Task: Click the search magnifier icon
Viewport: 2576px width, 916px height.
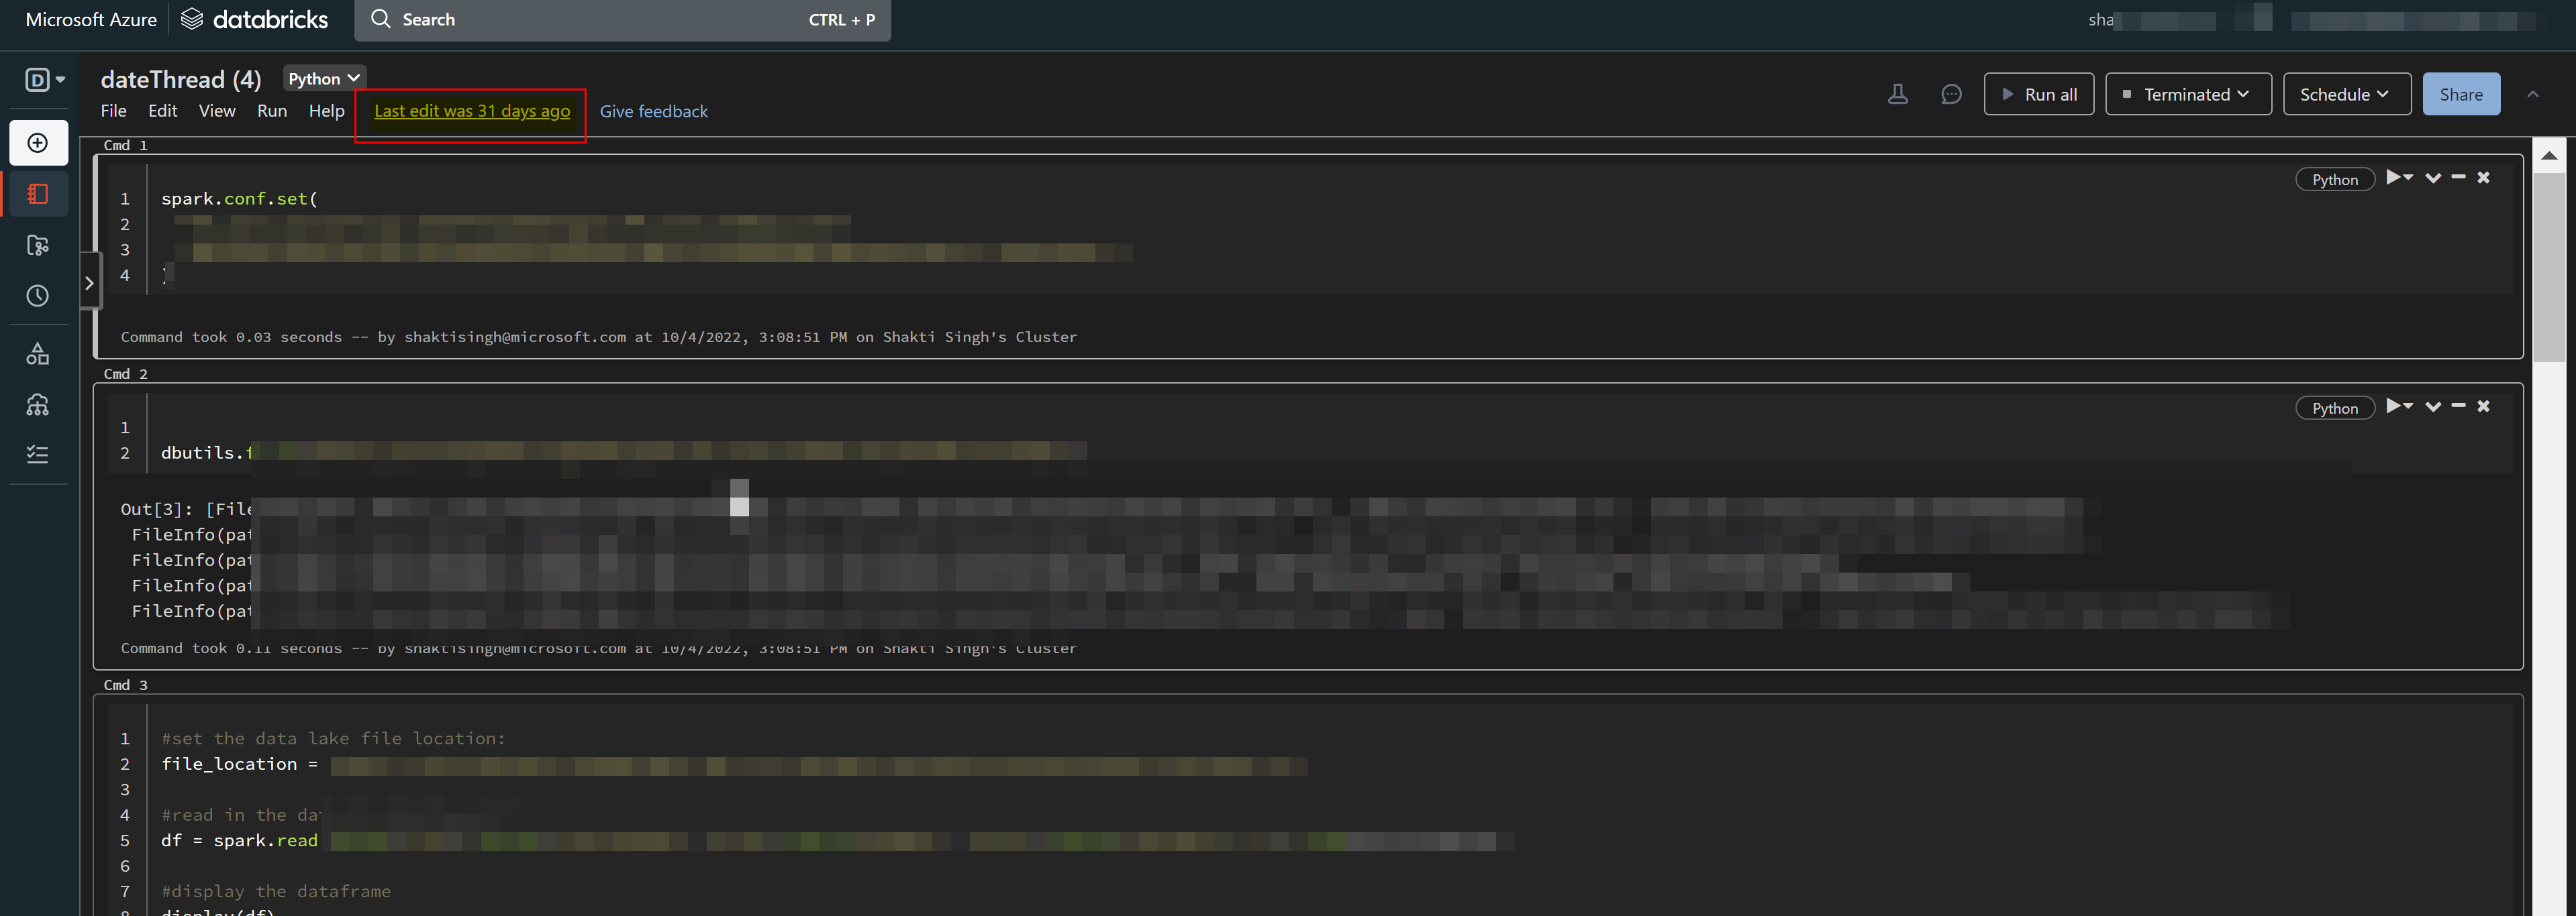Action: tap(380, 19)
